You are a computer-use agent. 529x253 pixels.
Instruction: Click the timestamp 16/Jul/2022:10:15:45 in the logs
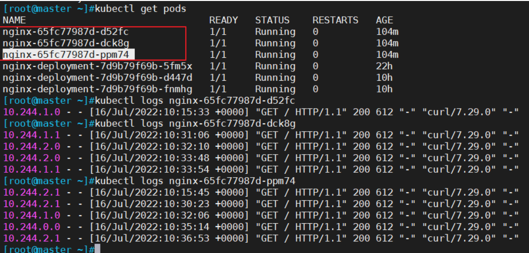click(152, 193)
